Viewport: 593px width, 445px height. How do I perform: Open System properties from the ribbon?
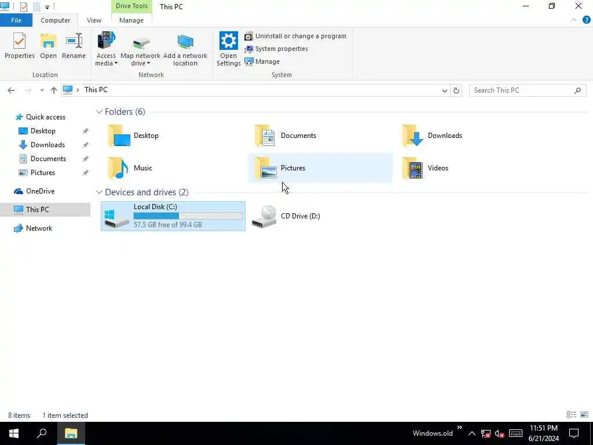[276, 49]
